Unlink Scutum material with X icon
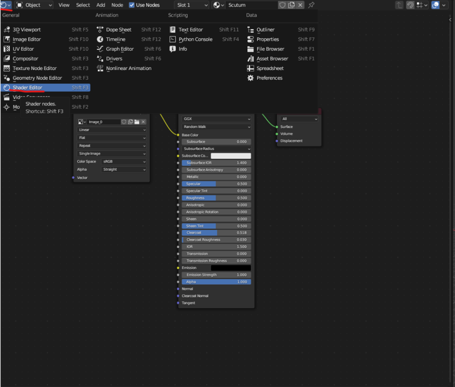Image resolution: width=455 pixels, height=387 pixels. 300,5
